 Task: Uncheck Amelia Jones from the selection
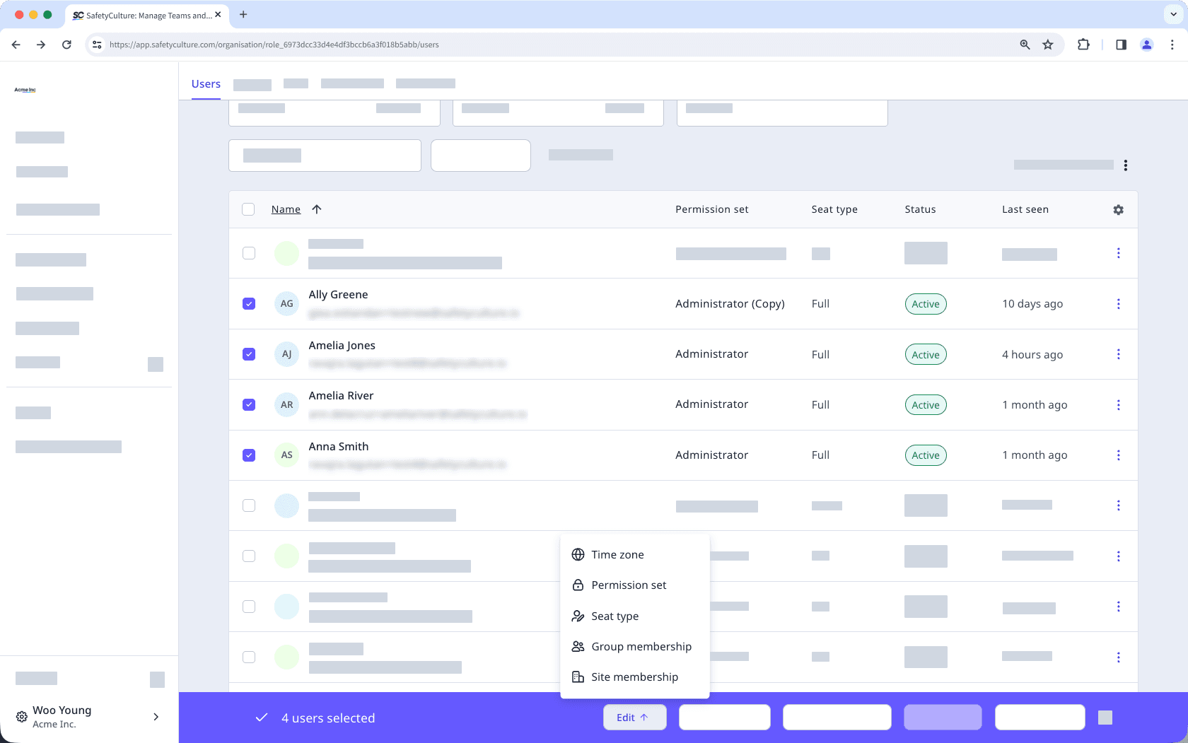(x=248, y=354)
